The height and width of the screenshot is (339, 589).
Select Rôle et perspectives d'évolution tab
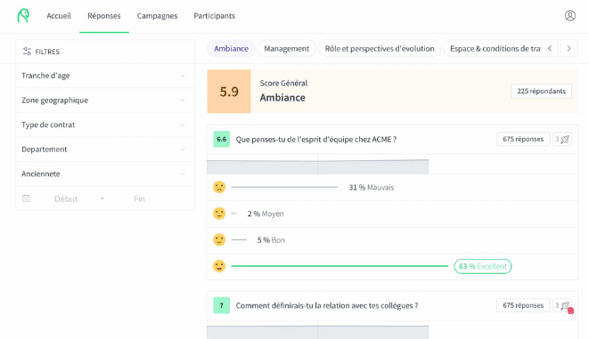380,49
